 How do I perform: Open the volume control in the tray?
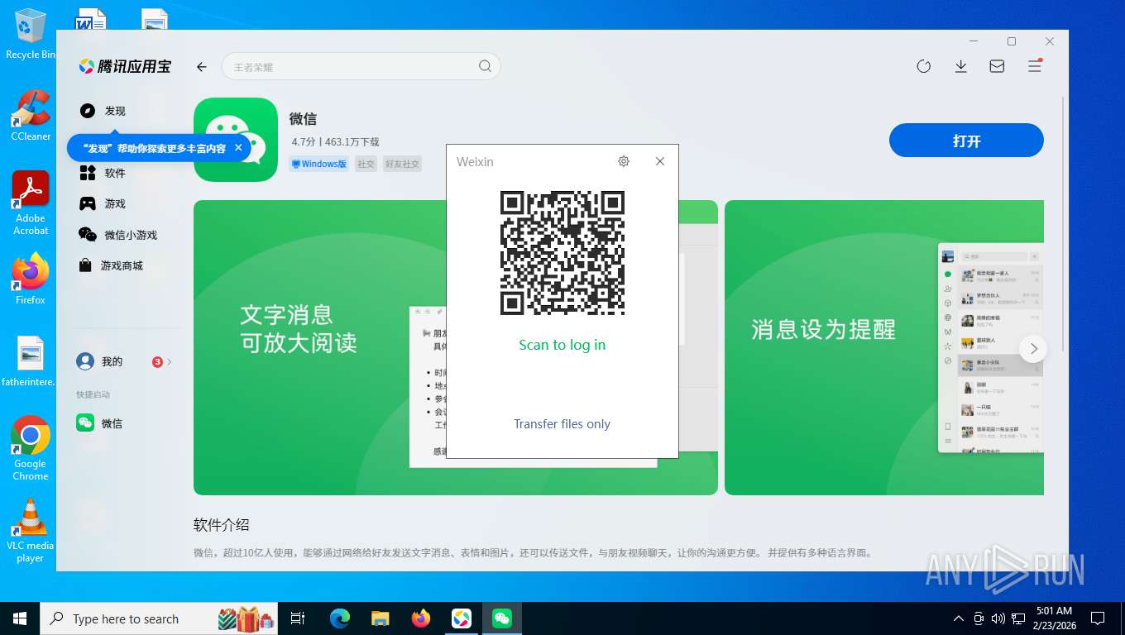pos(998,618)
